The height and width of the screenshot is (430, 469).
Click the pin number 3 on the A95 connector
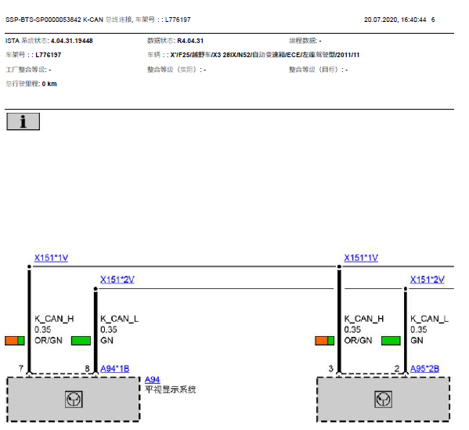331,369
